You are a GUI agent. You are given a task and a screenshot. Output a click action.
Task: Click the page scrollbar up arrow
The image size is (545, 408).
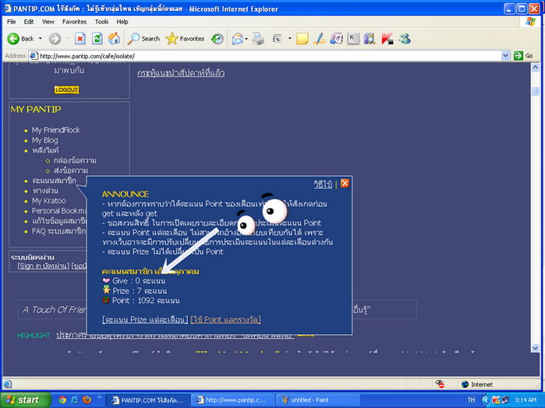pyautogui.click(x=536, y=68)
